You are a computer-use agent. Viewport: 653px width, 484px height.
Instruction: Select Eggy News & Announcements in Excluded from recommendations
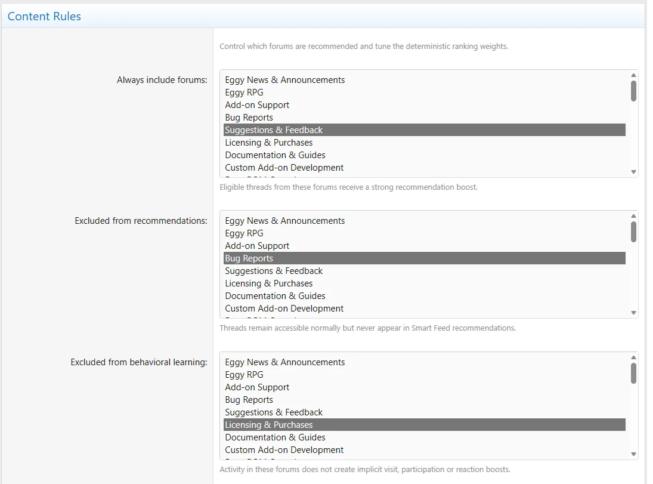point(425,221)
